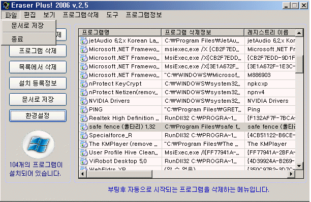The height and width of the screenshot is (202, 311).
Task: Click the Windows logo image in sidebar
Action: click(x=38, y=144)
